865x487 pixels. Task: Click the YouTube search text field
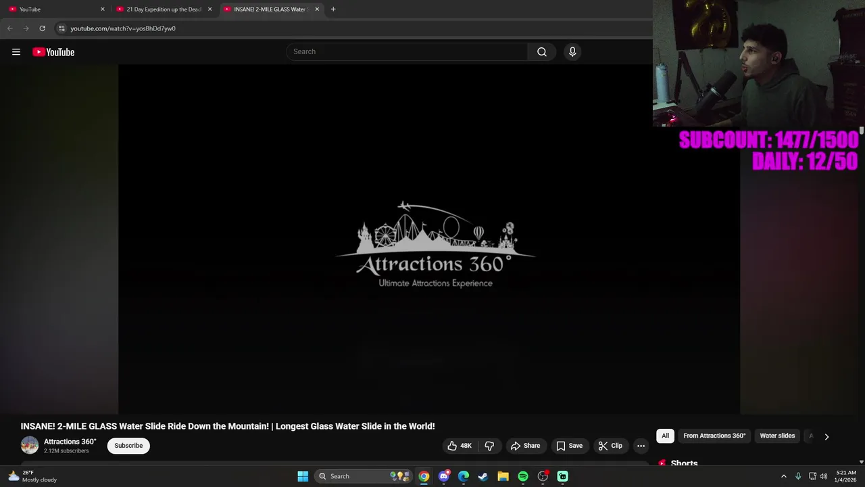click(x=407, y=51)
